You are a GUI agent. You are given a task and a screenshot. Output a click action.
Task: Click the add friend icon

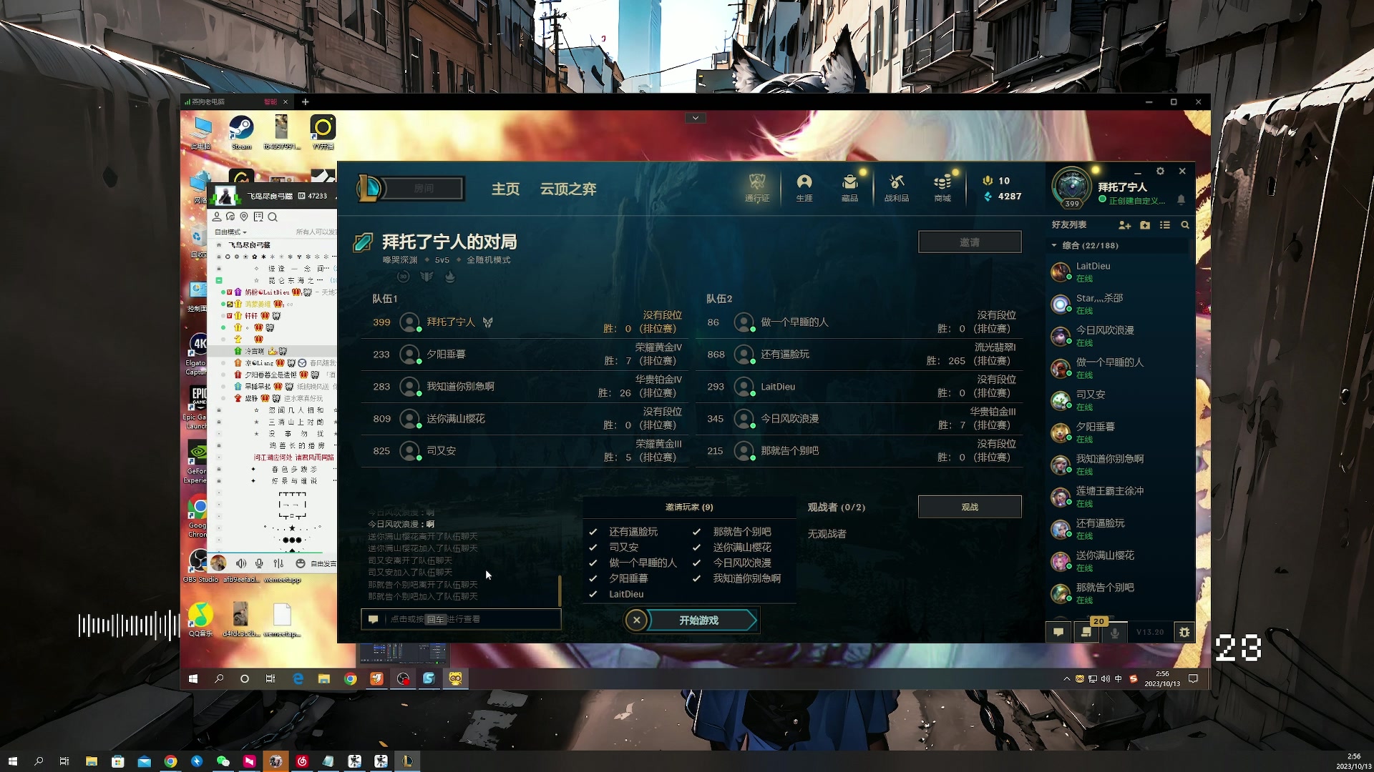point(1124,225)
